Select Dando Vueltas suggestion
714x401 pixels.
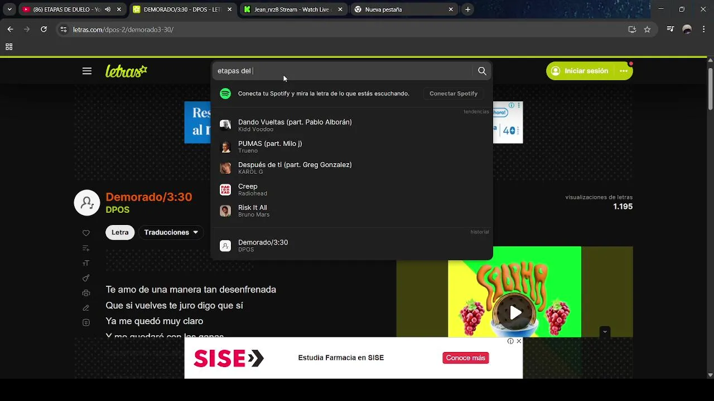(352, 125)
